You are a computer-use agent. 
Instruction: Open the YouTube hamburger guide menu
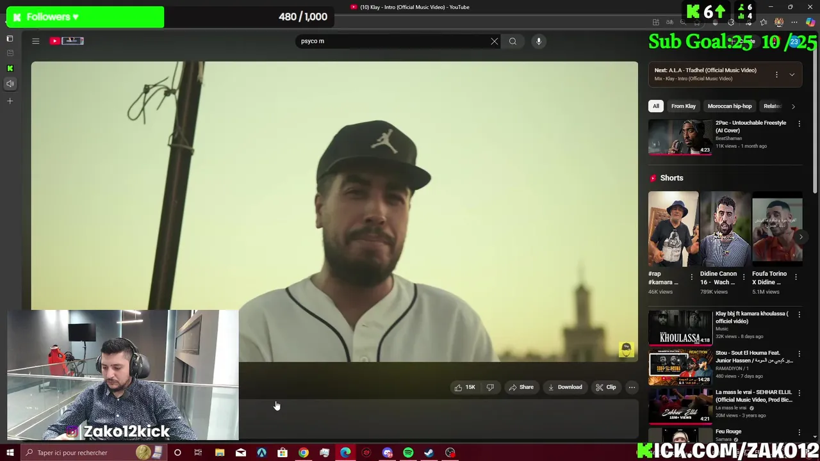(36, 41)
